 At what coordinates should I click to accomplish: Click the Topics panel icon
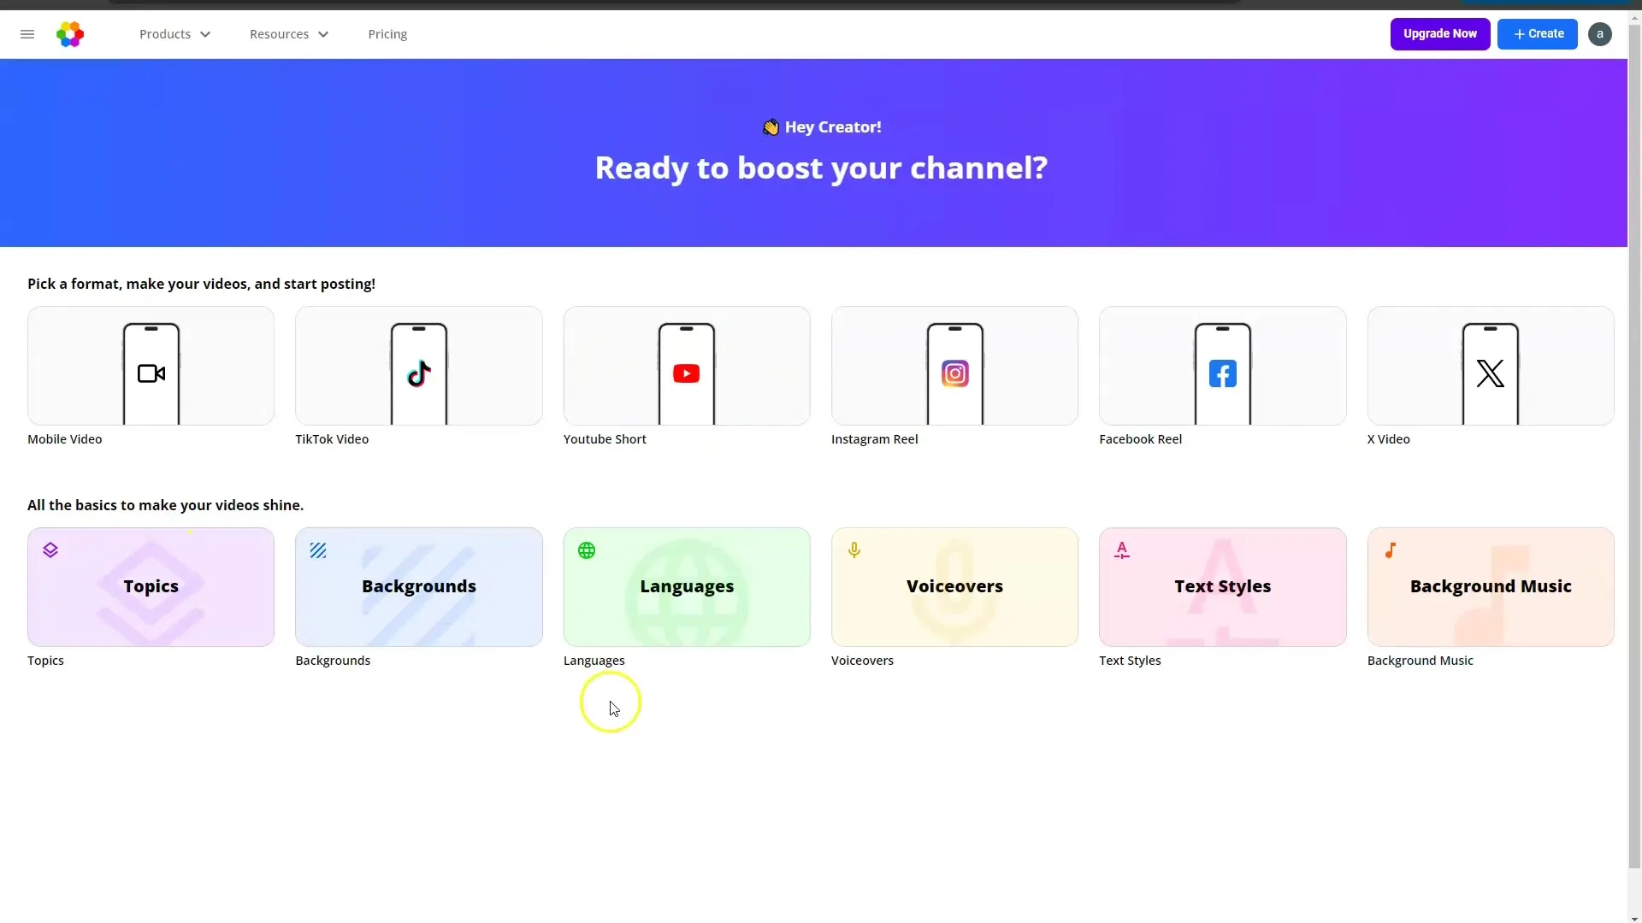(50, 550)
